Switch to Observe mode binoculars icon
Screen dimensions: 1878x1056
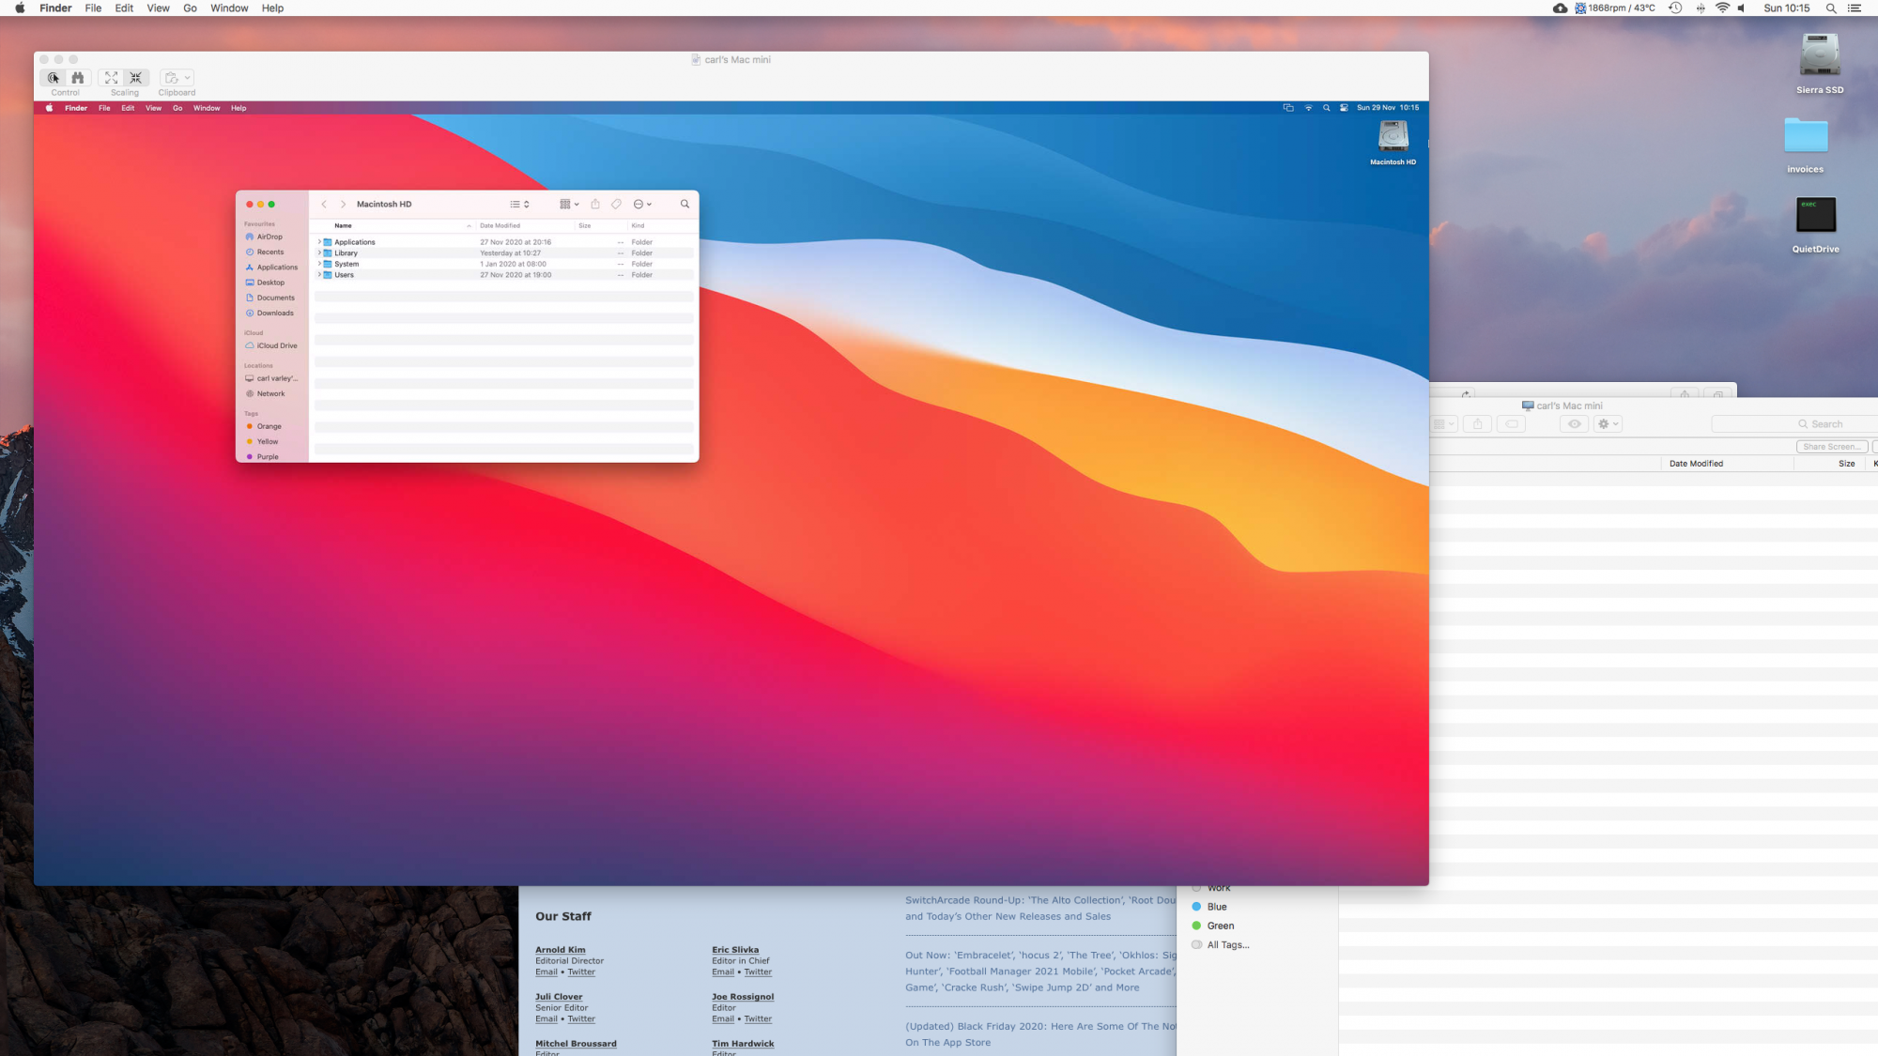point(78,78)
